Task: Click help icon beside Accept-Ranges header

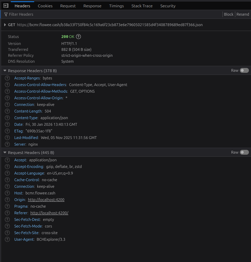Action: point(7,78)
